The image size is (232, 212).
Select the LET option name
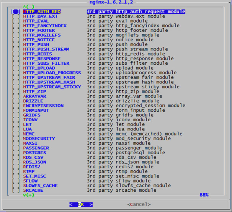(27, 125)
